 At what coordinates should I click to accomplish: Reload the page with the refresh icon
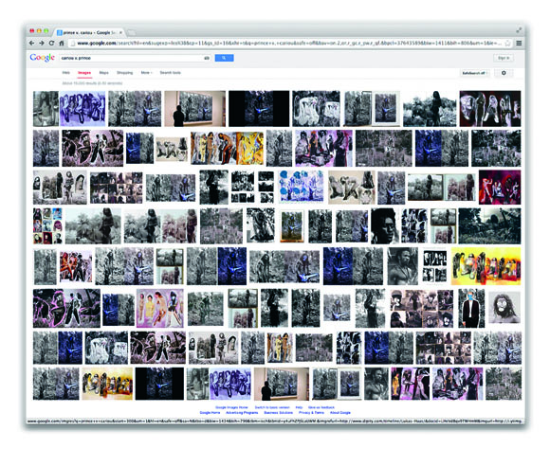click(51, 43)
